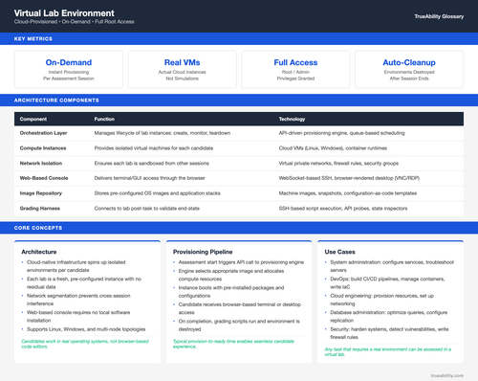The width and height of the screenshot is (478, 381).
Task: Click the 'Cloud-Provisioned • On-Demand' subtitle
Action: [74, 22]
